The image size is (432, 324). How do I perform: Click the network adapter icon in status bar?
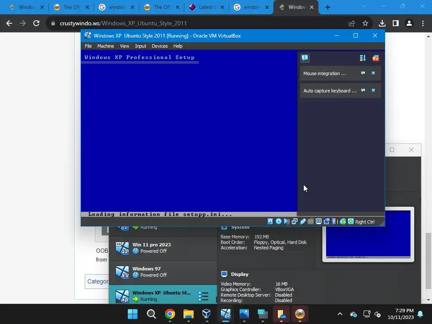[294, 221]
